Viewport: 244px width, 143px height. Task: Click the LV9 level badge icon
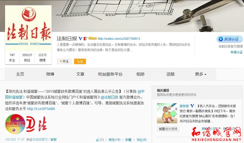pos(93,38)
